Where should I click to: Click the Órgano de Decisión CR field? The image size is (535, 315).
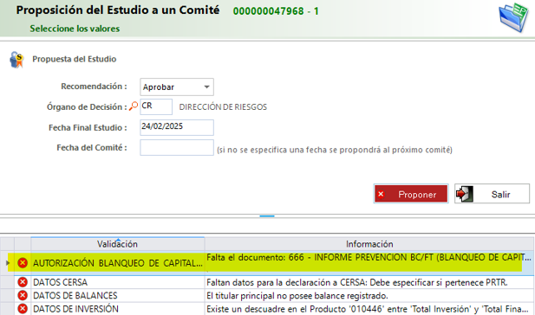coord(156,106)
